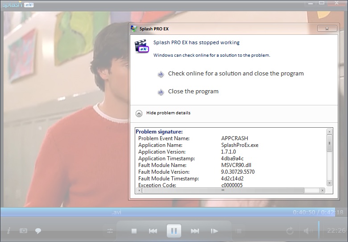Mute audio using the speaker icon

308,231
